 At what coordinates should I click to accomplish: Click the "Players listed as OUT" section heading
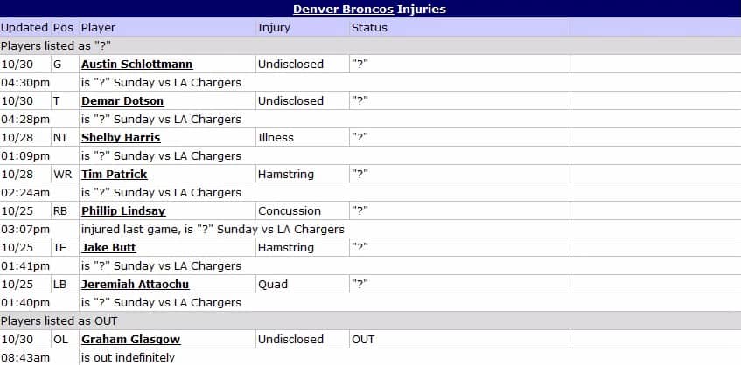click(59, 320)
